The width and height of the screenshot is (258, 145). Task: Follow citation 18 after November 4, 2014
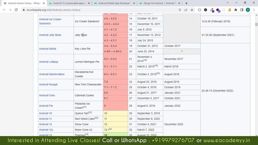145,60
